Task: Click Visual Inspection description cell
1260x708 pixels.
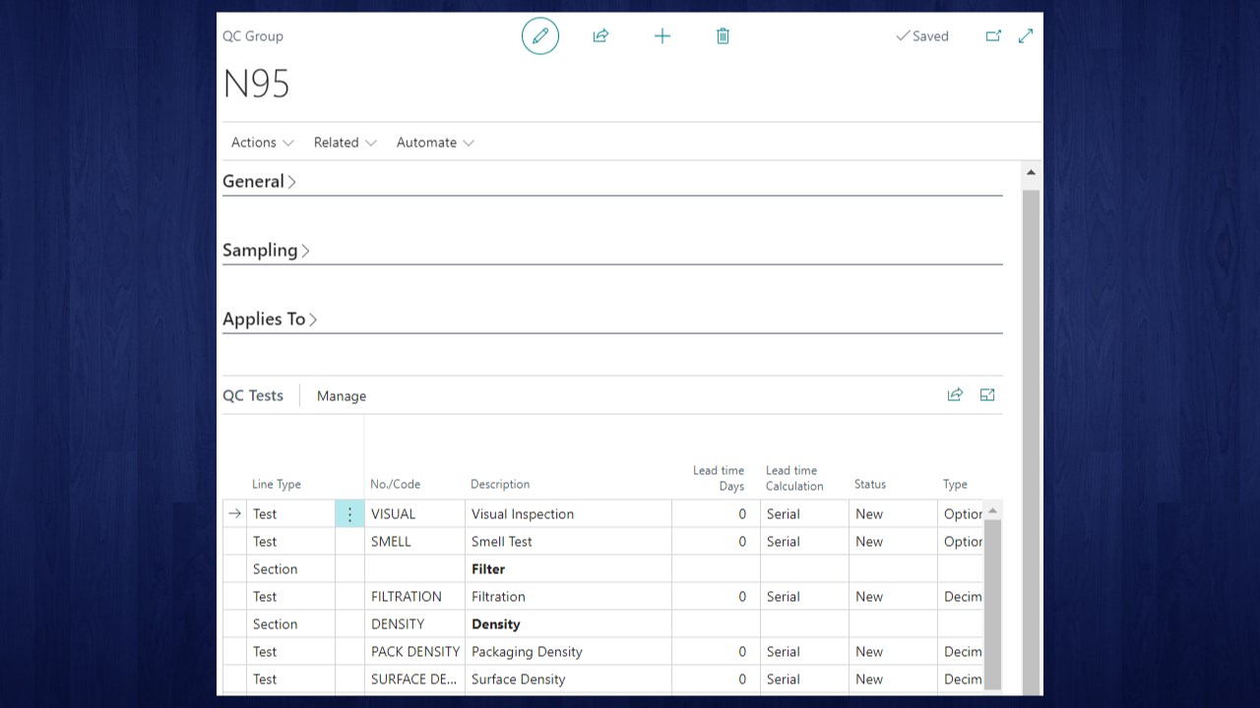Action: pos(568,514)
